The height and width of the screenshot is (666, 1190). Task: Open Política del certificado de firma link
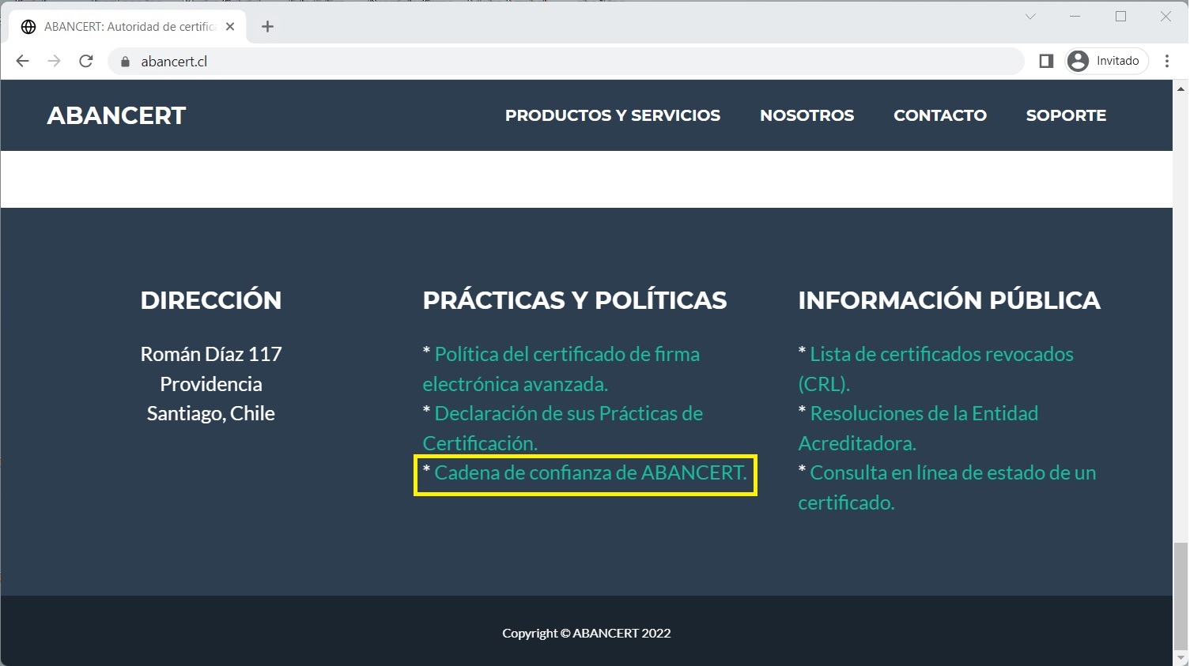[566, 354]
